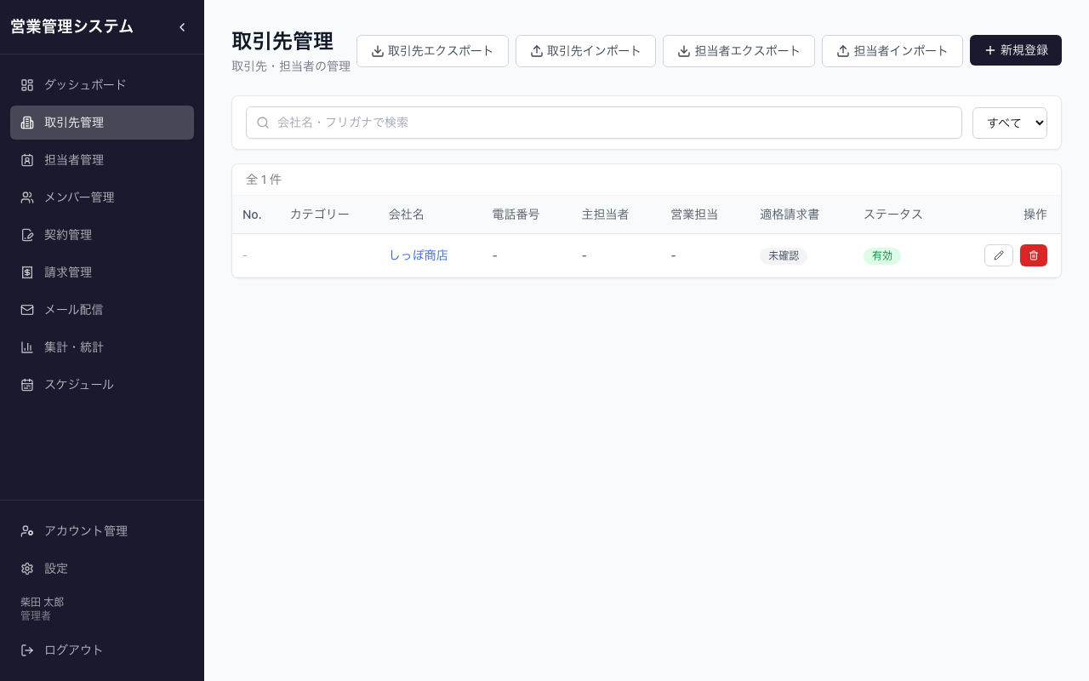
Task: Select 取引先管理 in the sidebar
Action: click(102, 123)
